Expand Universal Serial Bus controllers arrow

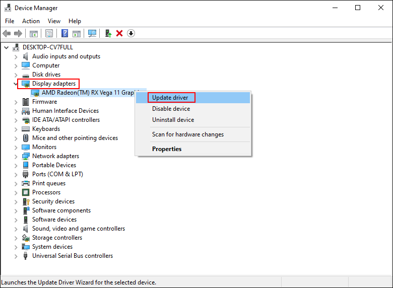16,256
